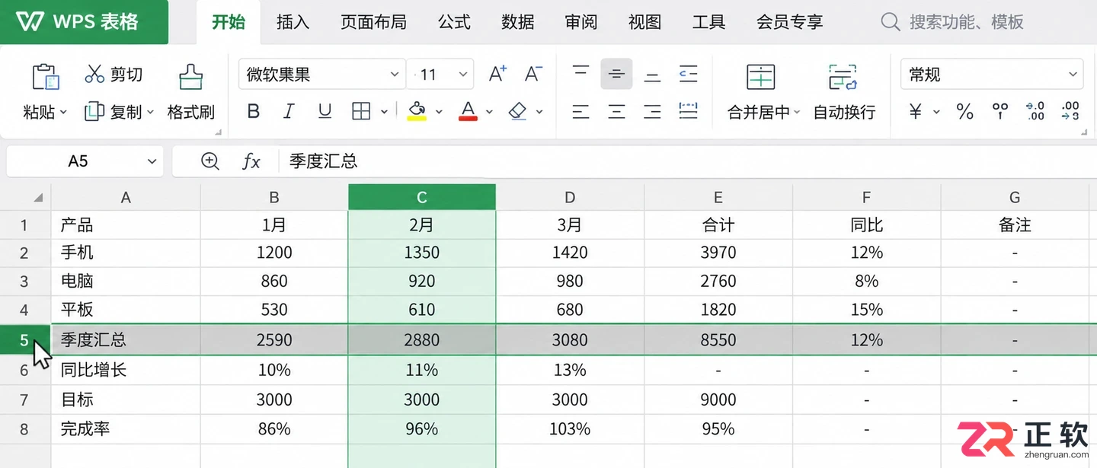Screen dimensions: 1097x468
Task: Decrease font size with A- icon
Action: tap(533, 74)
